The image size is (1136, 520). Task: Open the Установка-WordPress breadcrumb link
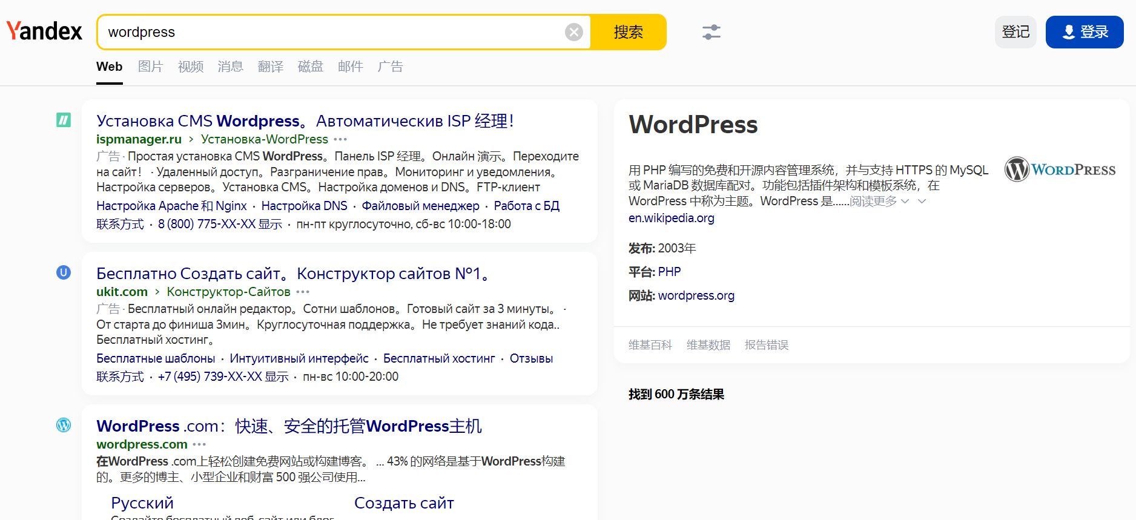pos(265,139)
